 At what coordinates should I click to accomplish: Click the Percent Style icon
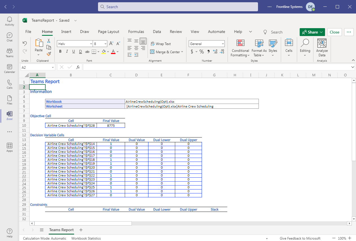(202, 52)
